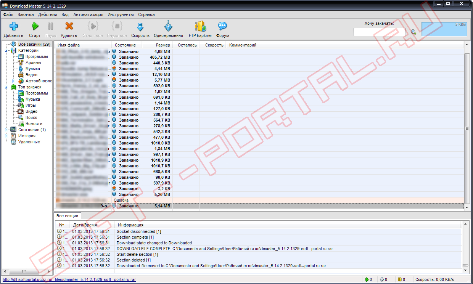Sort by Состояние column header

(126, 45)
